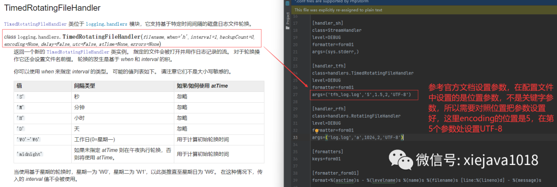Place cursor on class=StreamHandler line
557x187 pixels.
click(x=337, y=30)
